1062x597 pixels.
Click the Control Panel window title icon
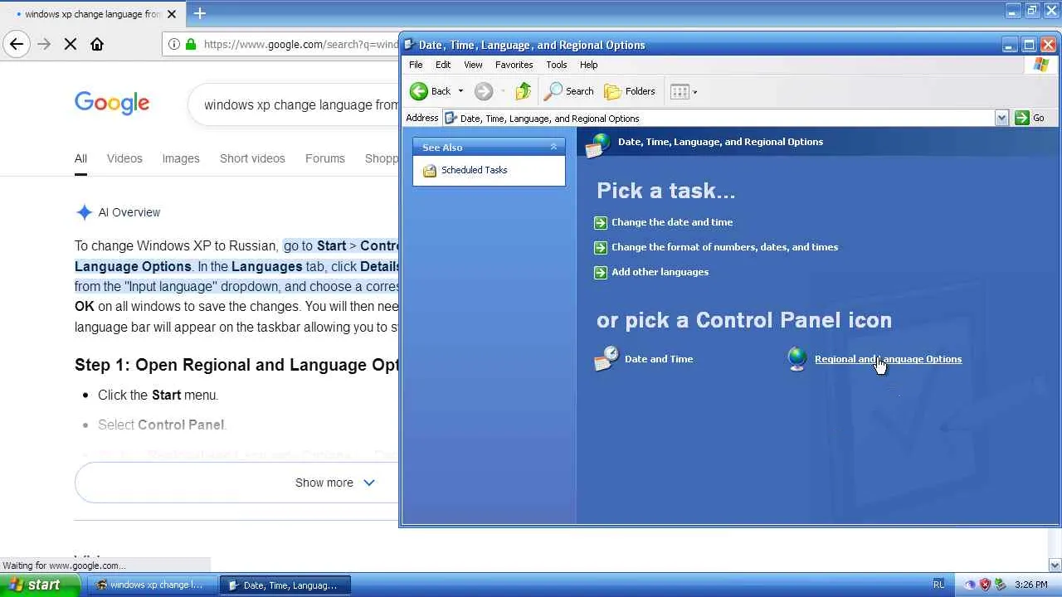pyautogui.click(x=409, y=45)
